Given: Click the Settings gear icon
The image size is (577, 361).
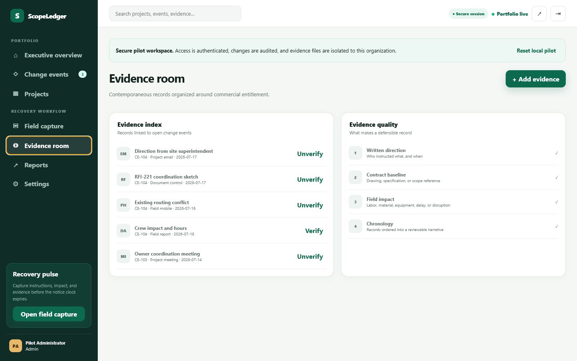Looking at the screenshot, I should (x=16, y=184).
